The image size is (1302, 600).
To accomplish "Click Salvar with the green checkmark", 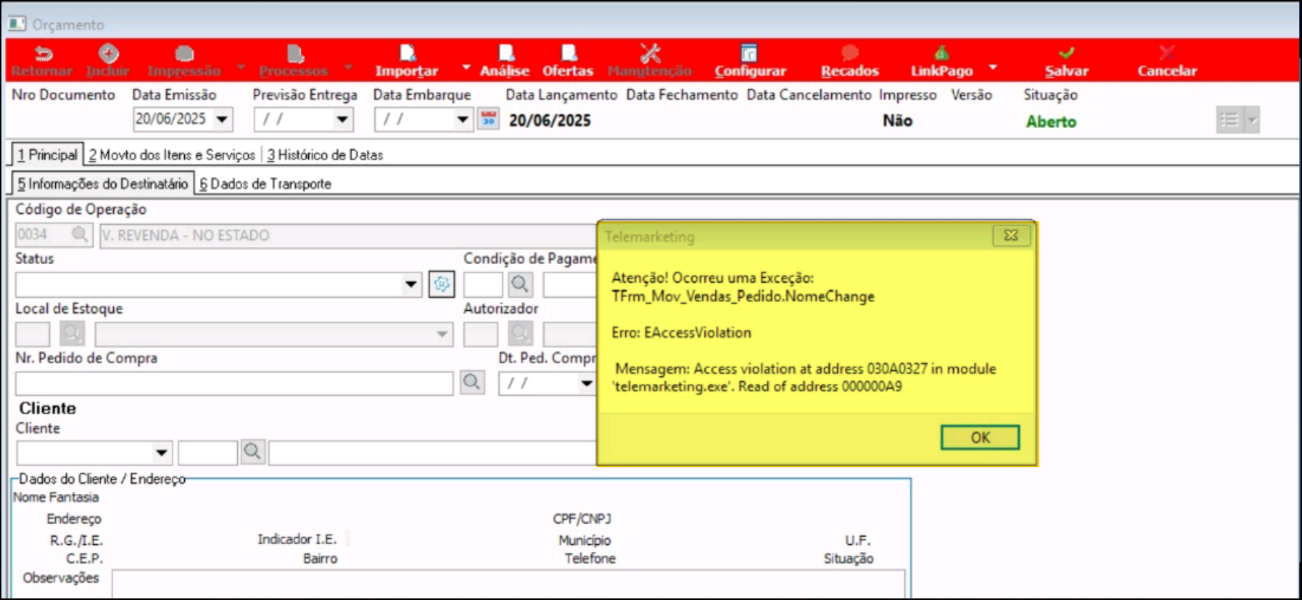I will coord(1066,61).
